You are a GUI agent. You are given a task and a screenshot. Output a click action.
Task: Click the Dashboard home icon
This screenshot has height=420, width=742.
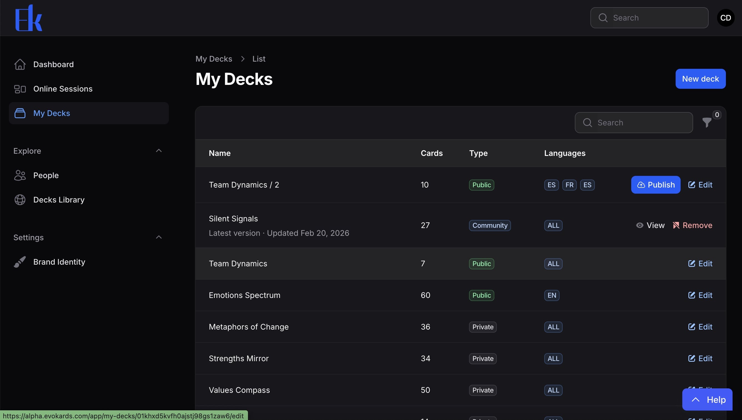click(x=20, y=64)
